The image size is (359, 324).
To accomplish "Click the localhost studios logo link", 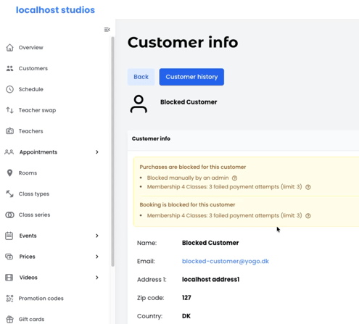I will click(x=55, y=10).
